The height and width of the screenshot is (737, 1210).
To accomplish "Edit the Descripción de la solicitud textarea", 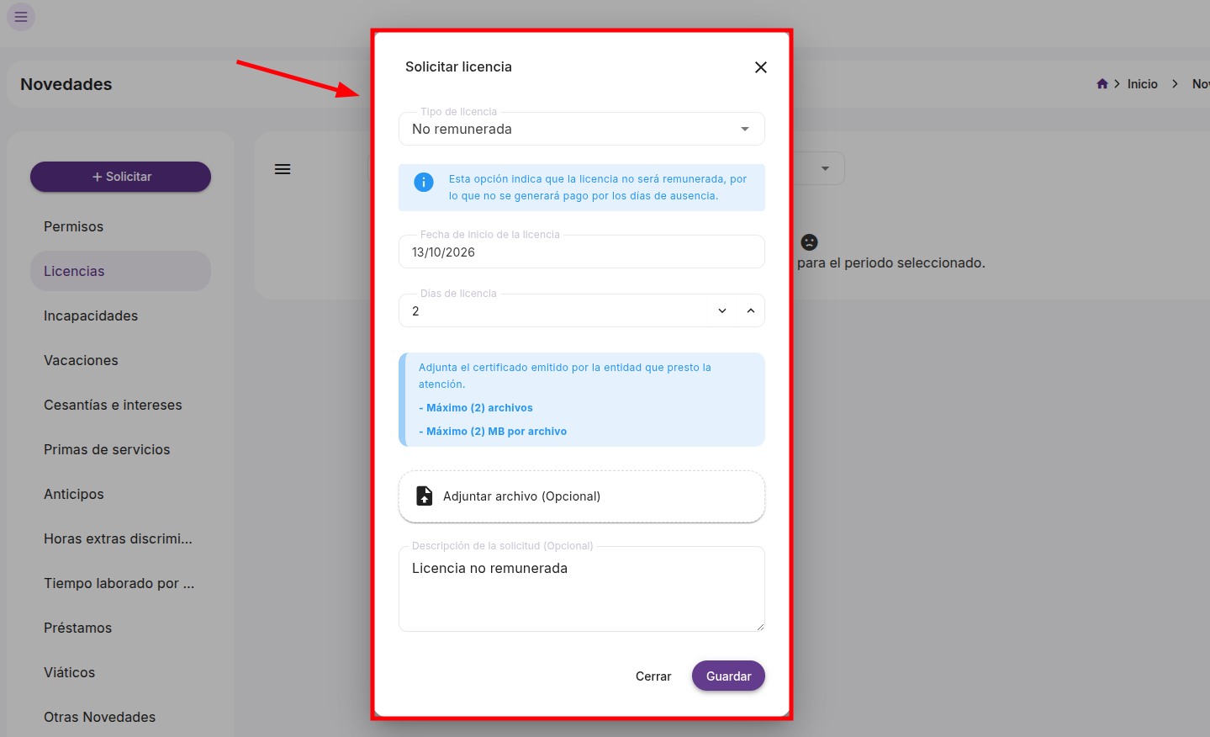I will (581, 589).
